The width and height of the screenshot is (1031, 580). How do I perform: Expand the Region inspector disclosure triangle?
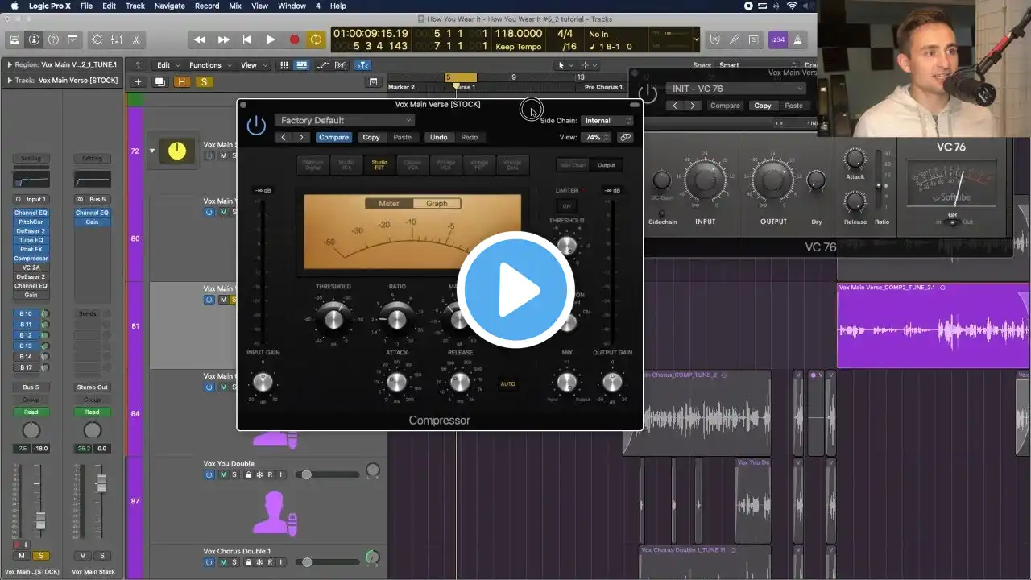click(x=10, y=65)
